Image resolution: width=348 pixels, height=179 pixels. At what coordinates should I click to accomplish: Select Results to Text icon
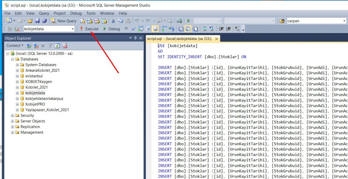click(x=181, y=29)
